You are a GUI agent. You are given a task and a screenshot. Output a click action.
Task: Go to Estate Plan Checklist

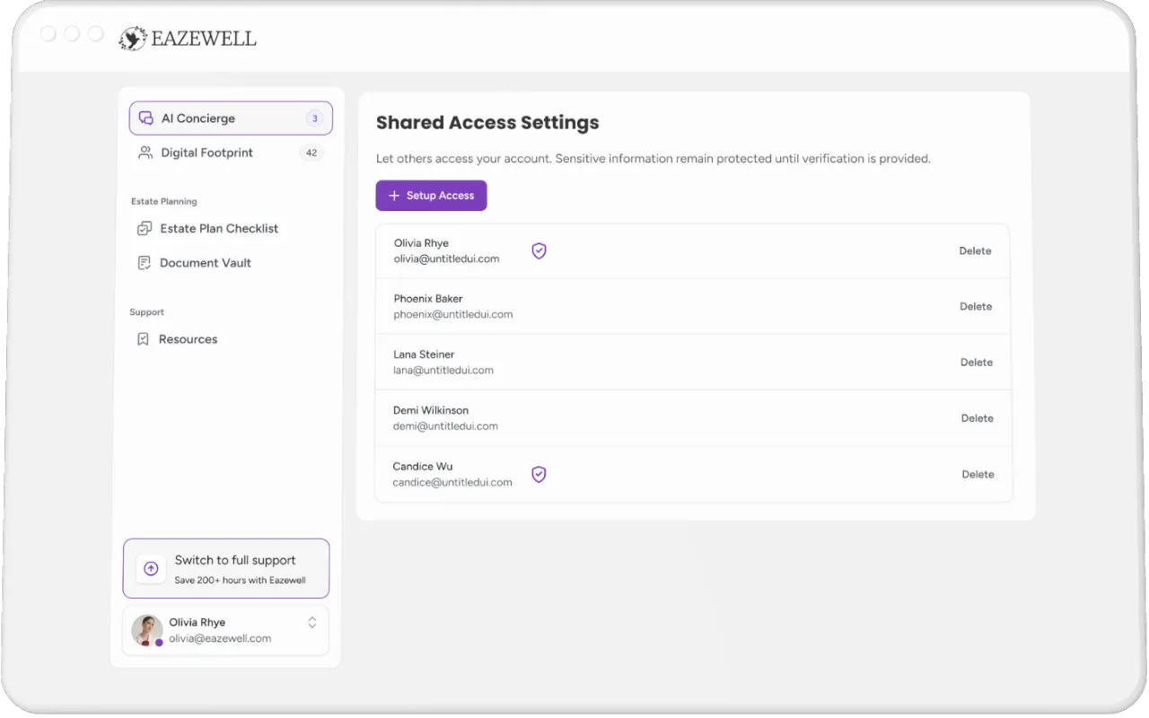click(219, 229)
